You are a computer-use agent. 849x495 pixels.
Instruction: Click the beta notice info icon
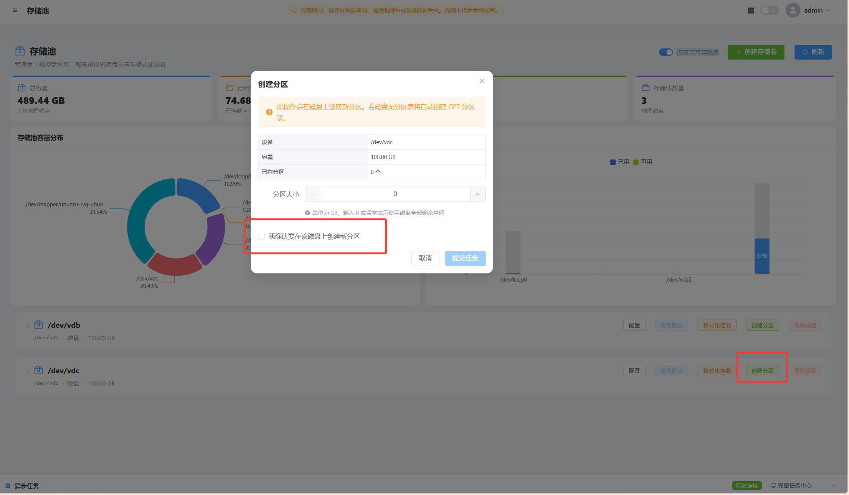(295, 10)
